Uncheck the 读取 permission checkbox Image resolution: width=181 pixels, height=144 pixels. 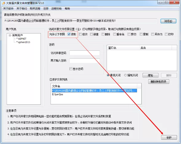click(69, 34)
